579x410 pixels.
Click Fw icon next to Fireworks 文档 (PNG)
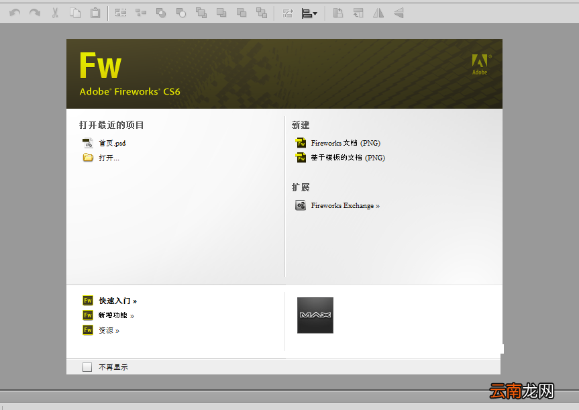click(301, 143)
